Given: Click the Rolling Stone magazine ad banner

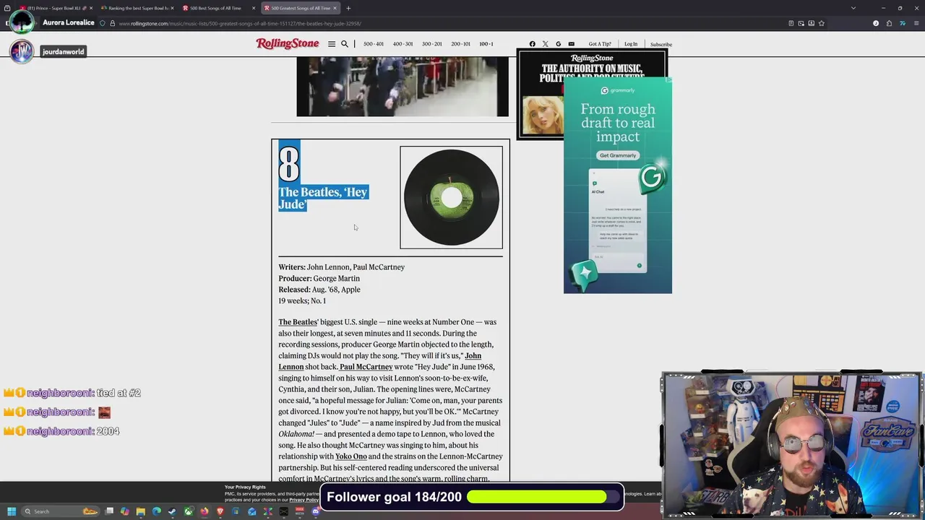Looking at the screenshot, I should tap(540, 94).
